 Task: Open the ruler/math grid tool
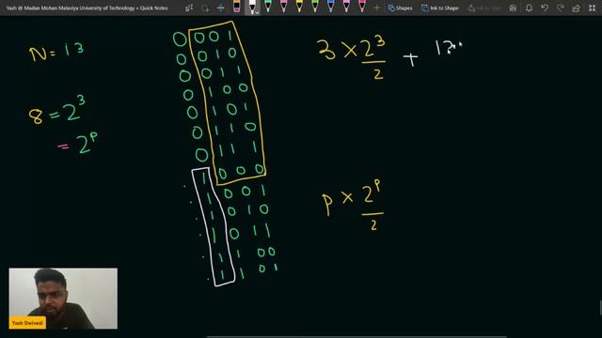coord(513,8)
